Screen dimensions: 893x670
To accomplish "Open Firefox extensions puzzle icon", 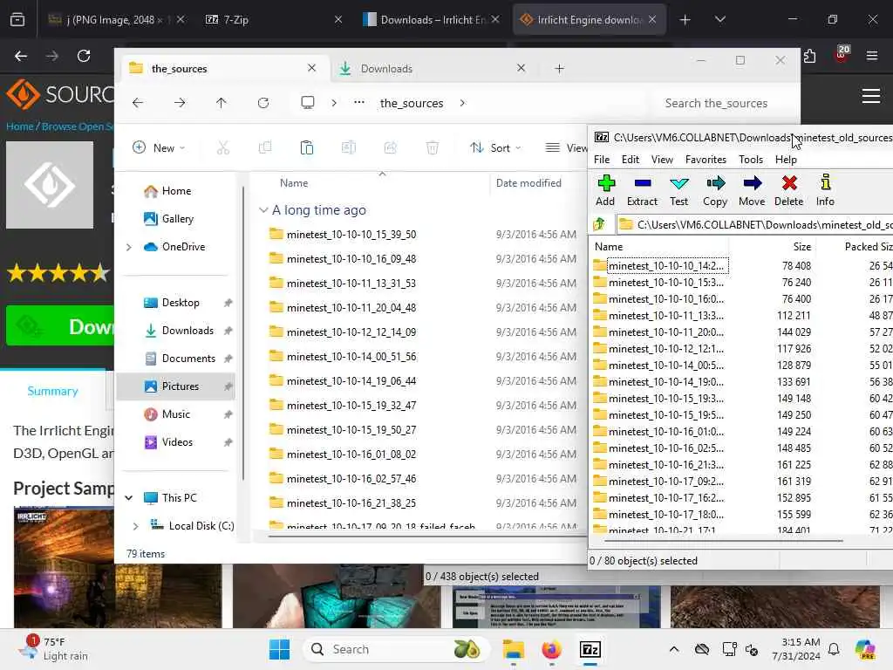I will click(810, 56).
